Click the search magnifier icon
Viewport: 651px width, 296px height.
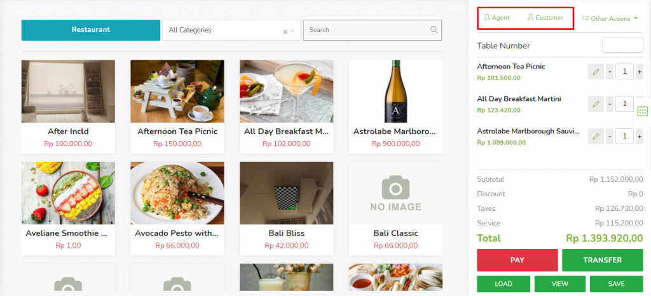point(434,30)
